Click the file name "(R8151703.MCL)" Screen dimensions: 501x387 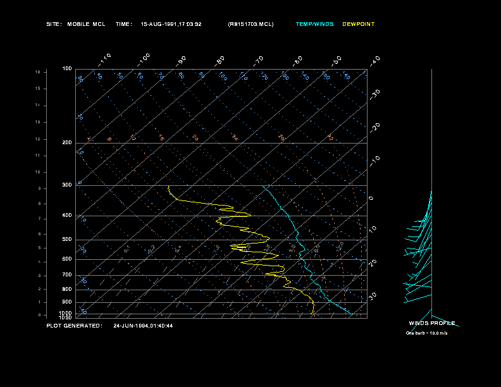click(x=251, y=24)
